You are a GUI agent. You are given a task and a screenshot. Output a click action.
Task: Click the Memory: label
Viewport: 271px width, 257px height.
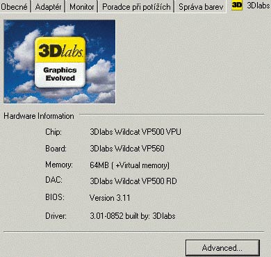(59, 165)
